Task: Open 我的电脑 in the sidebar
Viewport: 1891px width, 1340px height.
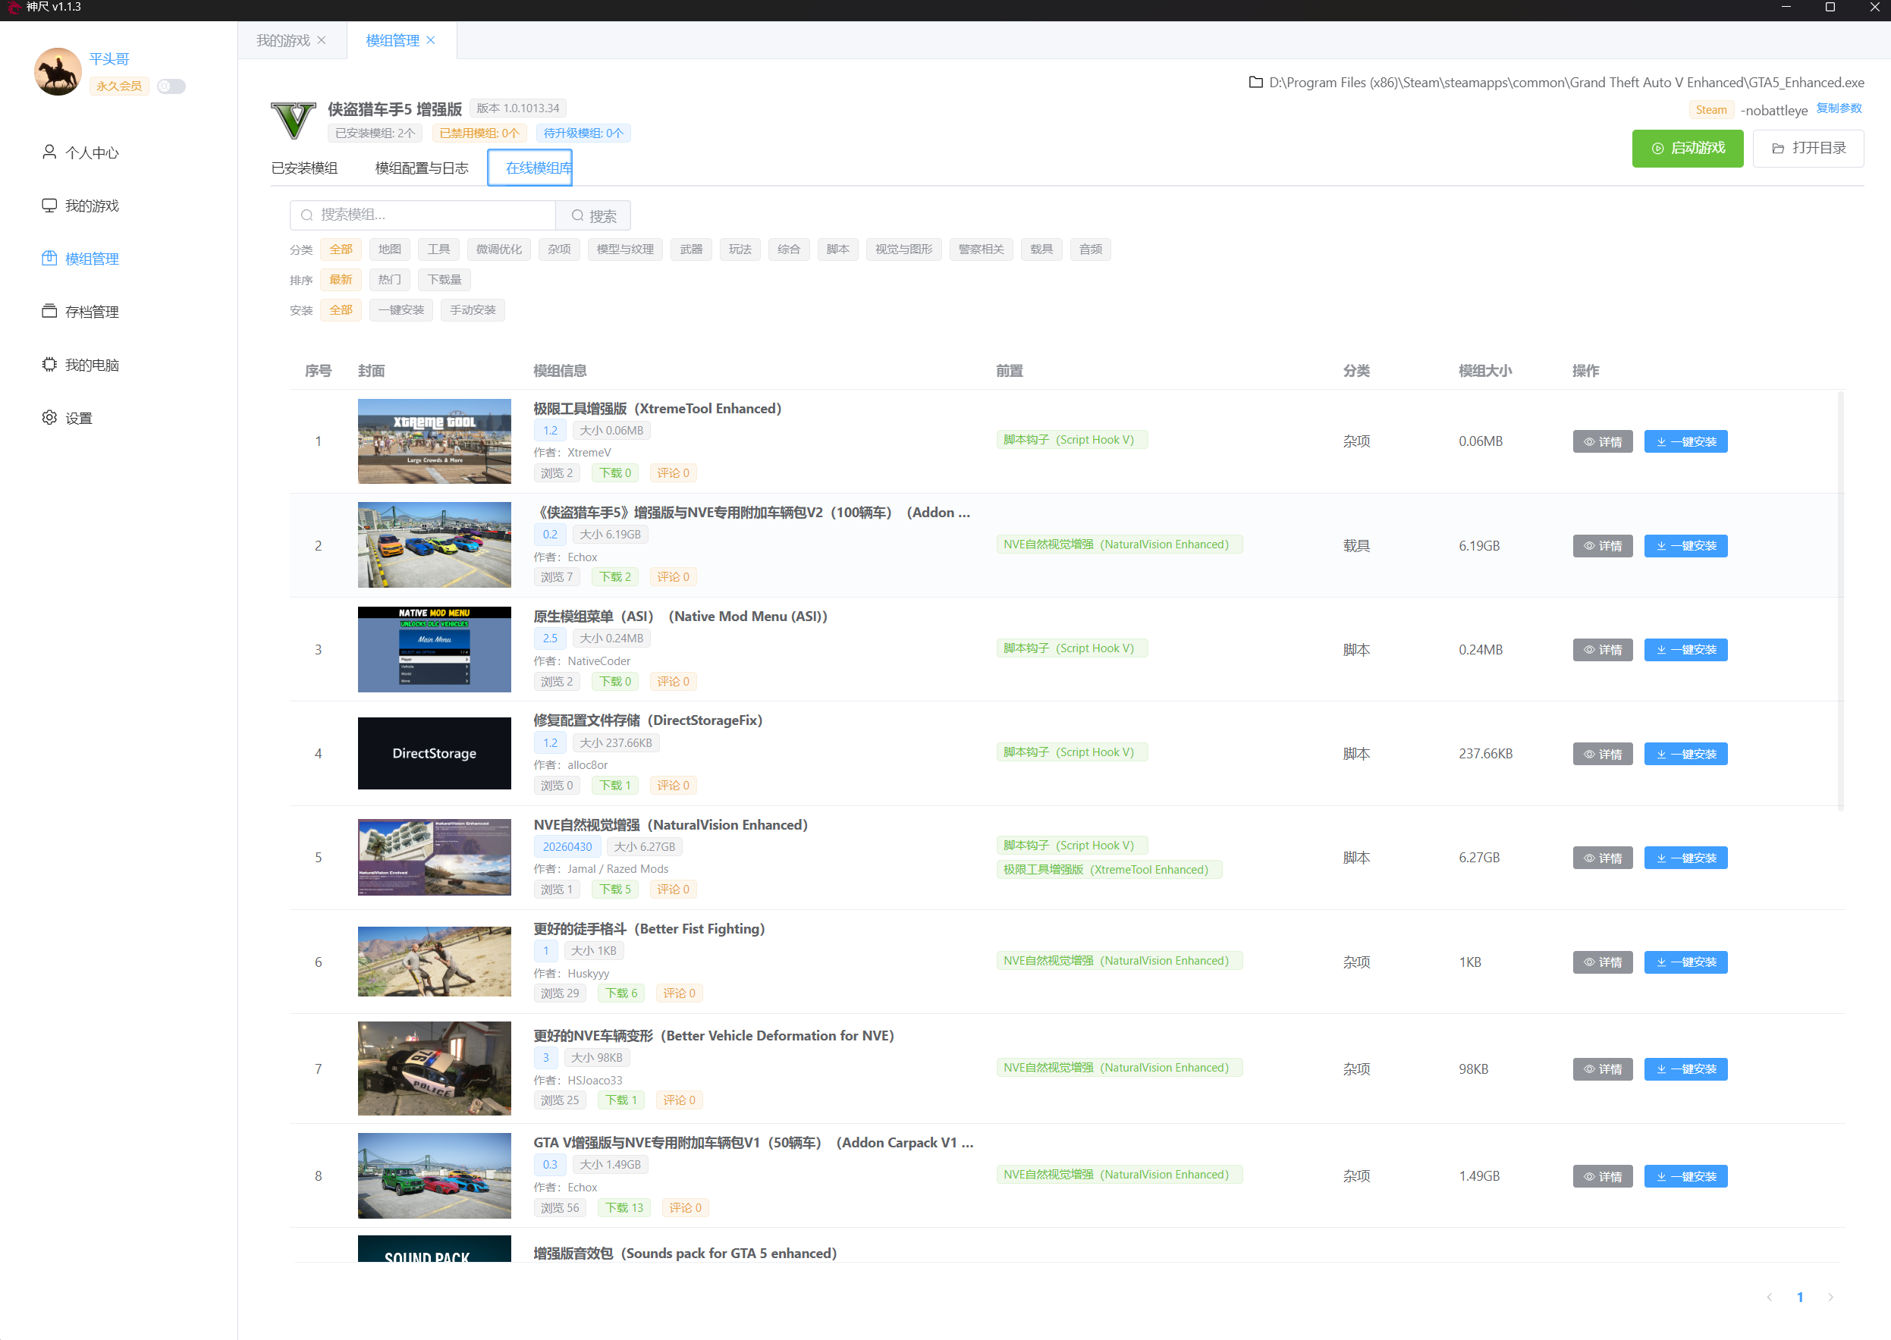Action: click(x=80, y=365)
